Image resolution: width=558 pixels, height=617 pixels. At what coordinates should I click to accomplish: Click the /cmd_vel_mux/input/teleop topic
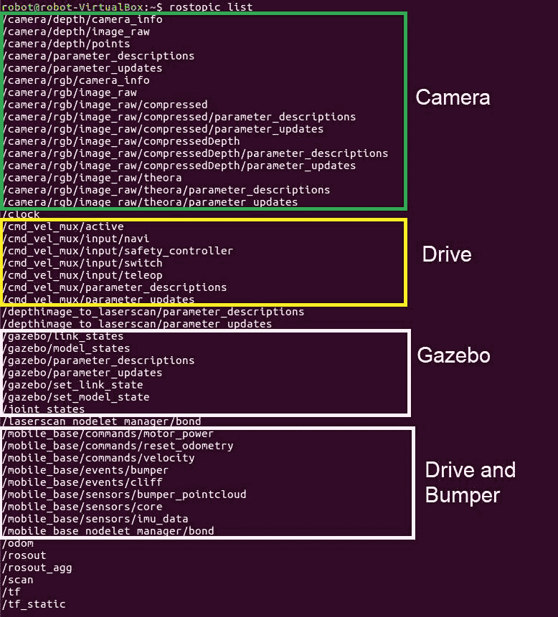pos(82,275)
